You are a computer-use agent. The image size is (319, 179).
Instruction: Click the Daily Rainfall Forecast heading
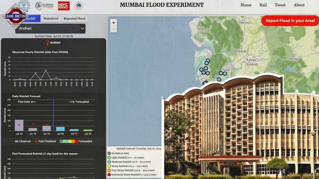(26, 96)
